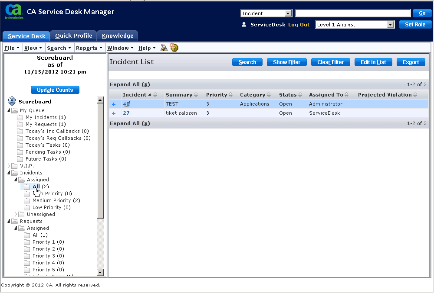Collapse the Assigned node under Incidents
Screen dimensions: 434x293
(16, 180)
